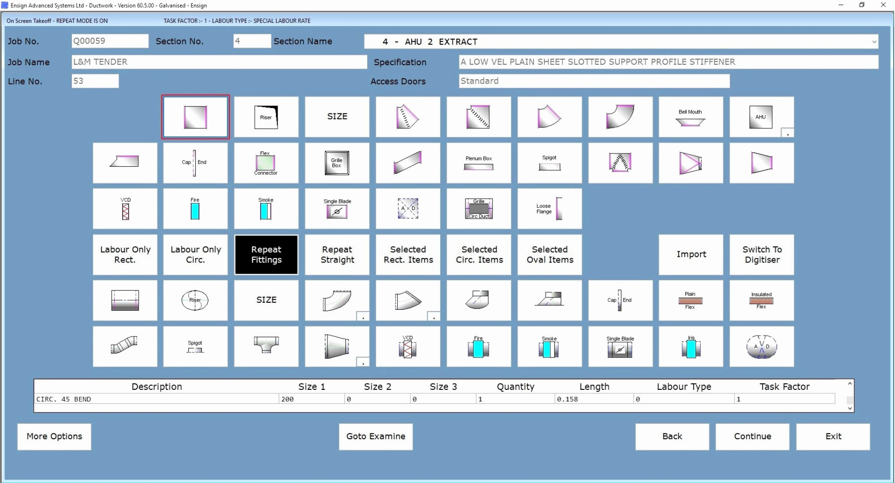
Task: Pick the rectangular Fire damper
Action: click(195, 209)
